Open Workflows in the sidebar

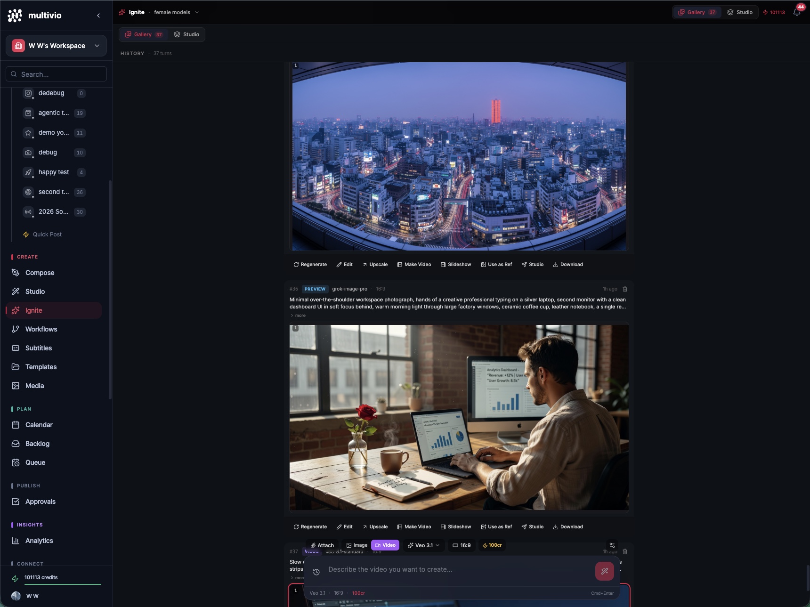pos(41,329)
